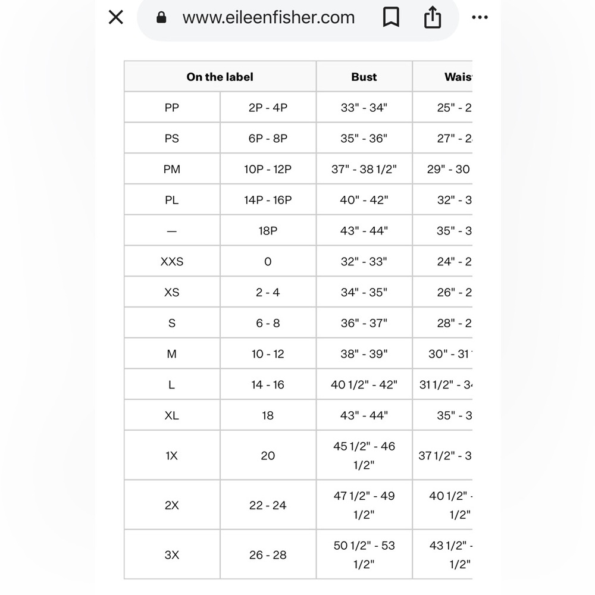
Task: Click the 14P - 16P size cell
Action: click(268, 200)
